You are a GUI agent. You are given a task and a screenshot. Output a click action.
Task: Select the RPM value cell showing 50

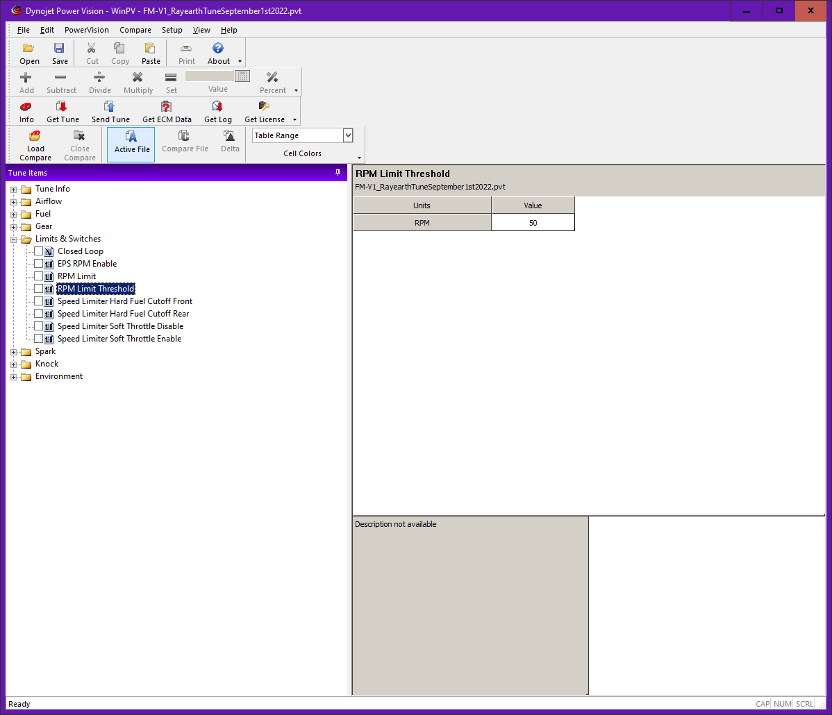533,223
